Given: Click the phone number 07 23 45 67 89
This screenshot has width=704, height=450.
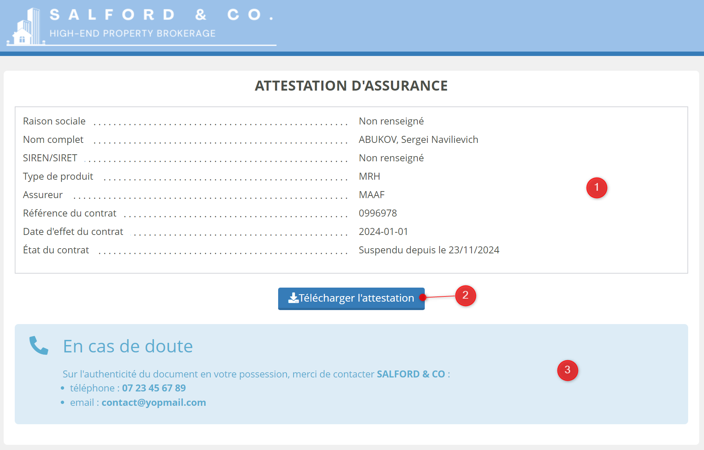Looking at the screenshot, I should click(x=154, y=388).
